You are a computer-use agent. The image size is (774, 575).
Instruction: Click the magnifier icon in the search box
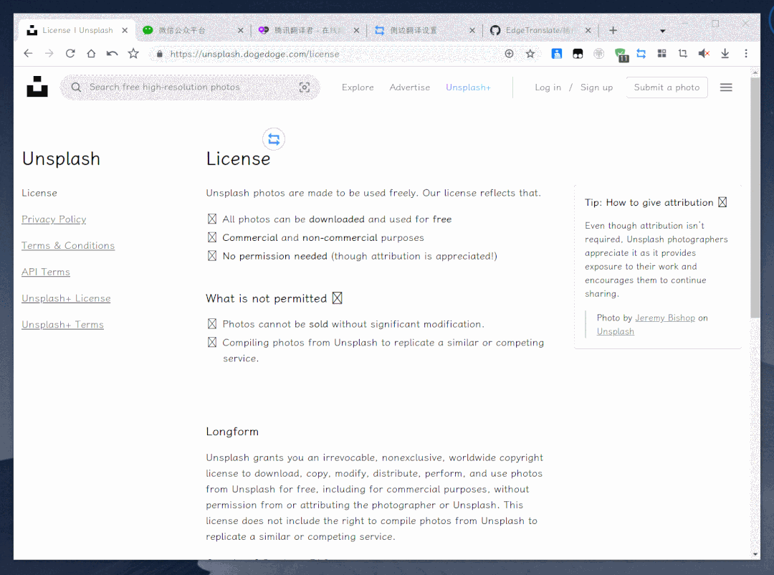(76, 87)
